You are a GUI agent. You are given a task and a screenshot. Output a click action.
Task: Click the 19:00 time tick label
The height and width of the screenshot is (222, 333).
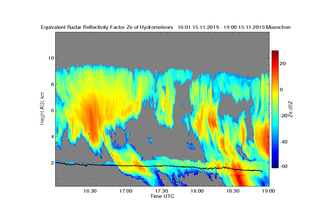coord(269,191)
